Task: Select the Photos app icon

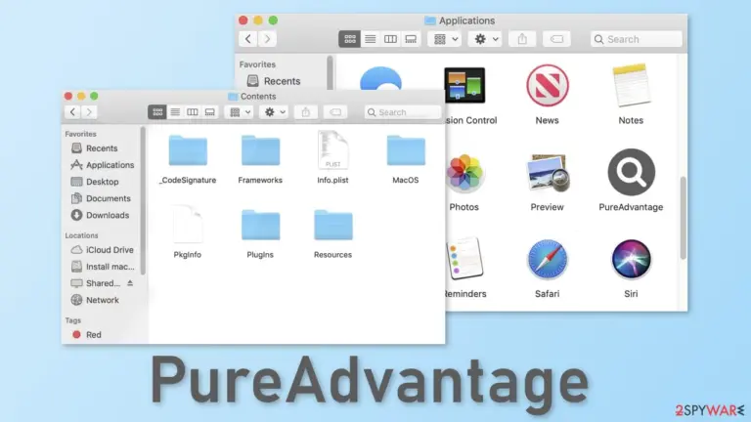Action: 464,172
